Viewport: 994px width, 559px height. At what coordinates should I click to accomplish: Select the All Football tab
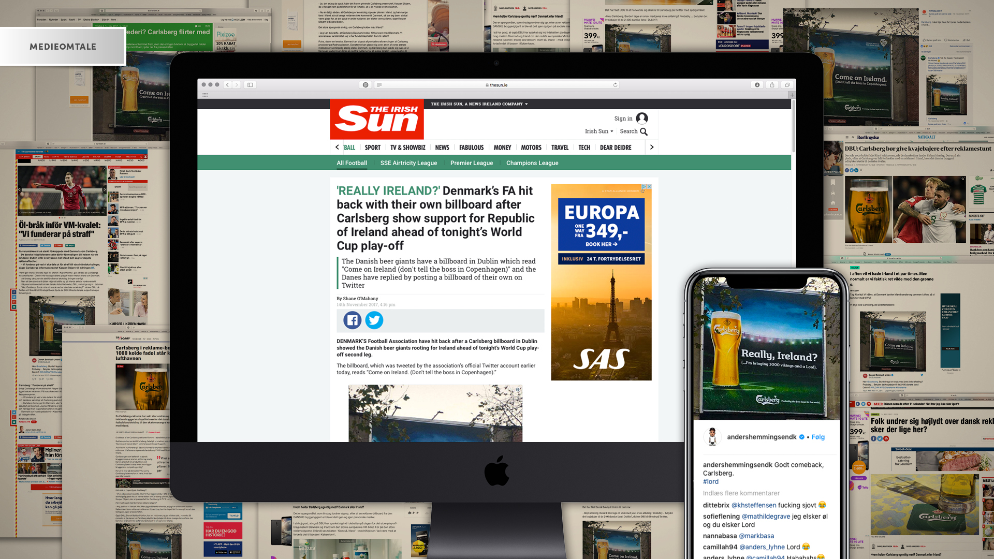click(352, 163)
